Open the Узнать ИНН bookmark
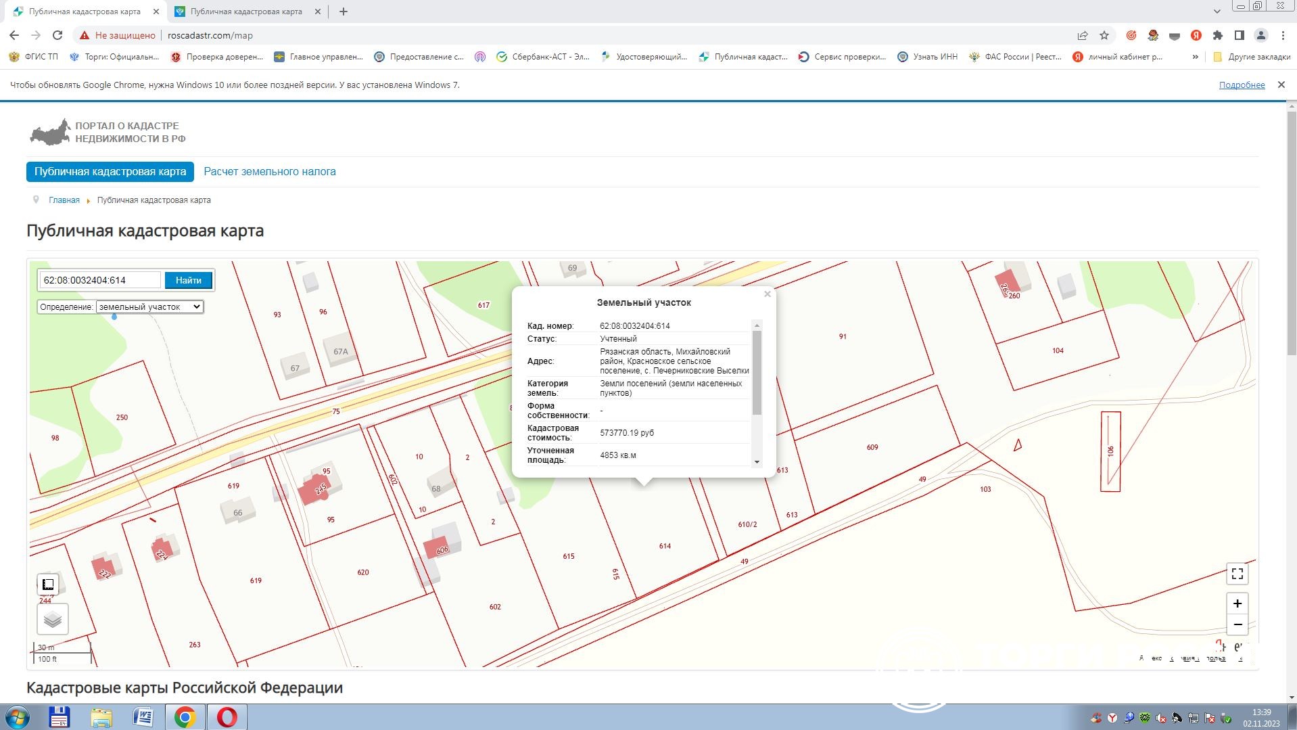The height and width of the screenshot is (730, 1297). point(927,57)
